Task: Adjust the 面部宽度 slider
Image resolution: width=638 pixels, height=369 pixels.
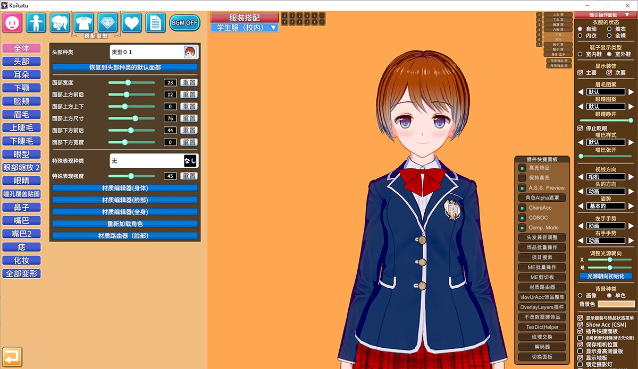Action: (x=128, y=83)
